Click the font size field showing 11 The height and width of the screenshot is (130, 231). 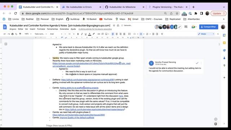[70, 34]
